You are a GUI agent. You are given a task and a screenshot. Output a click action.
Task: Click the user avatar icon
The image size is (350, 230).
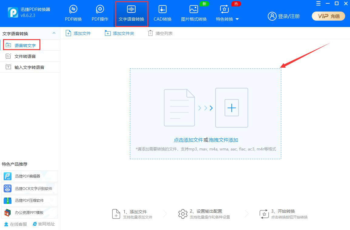point(272,16)
